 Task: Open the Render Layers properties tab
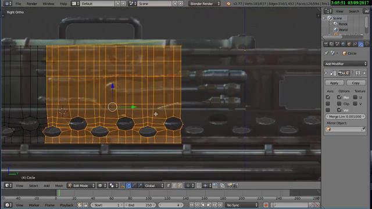point(331,44)
